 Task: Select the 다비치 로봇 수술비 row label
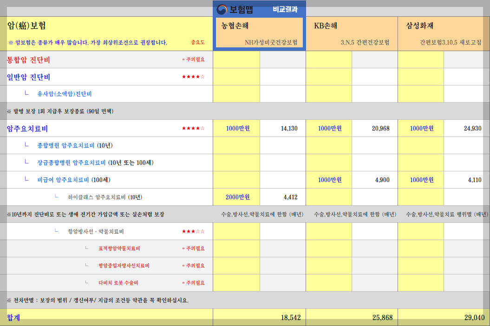pyautogui.click(x=118, y=283)
